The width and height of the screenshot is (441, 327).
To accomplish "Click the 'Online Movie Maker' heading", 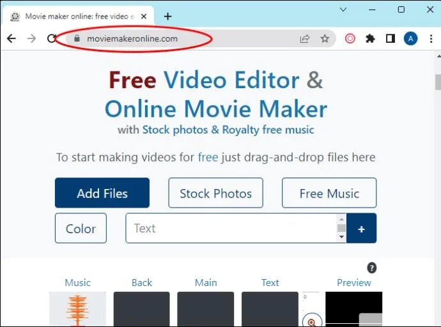I will click(216, 109).
